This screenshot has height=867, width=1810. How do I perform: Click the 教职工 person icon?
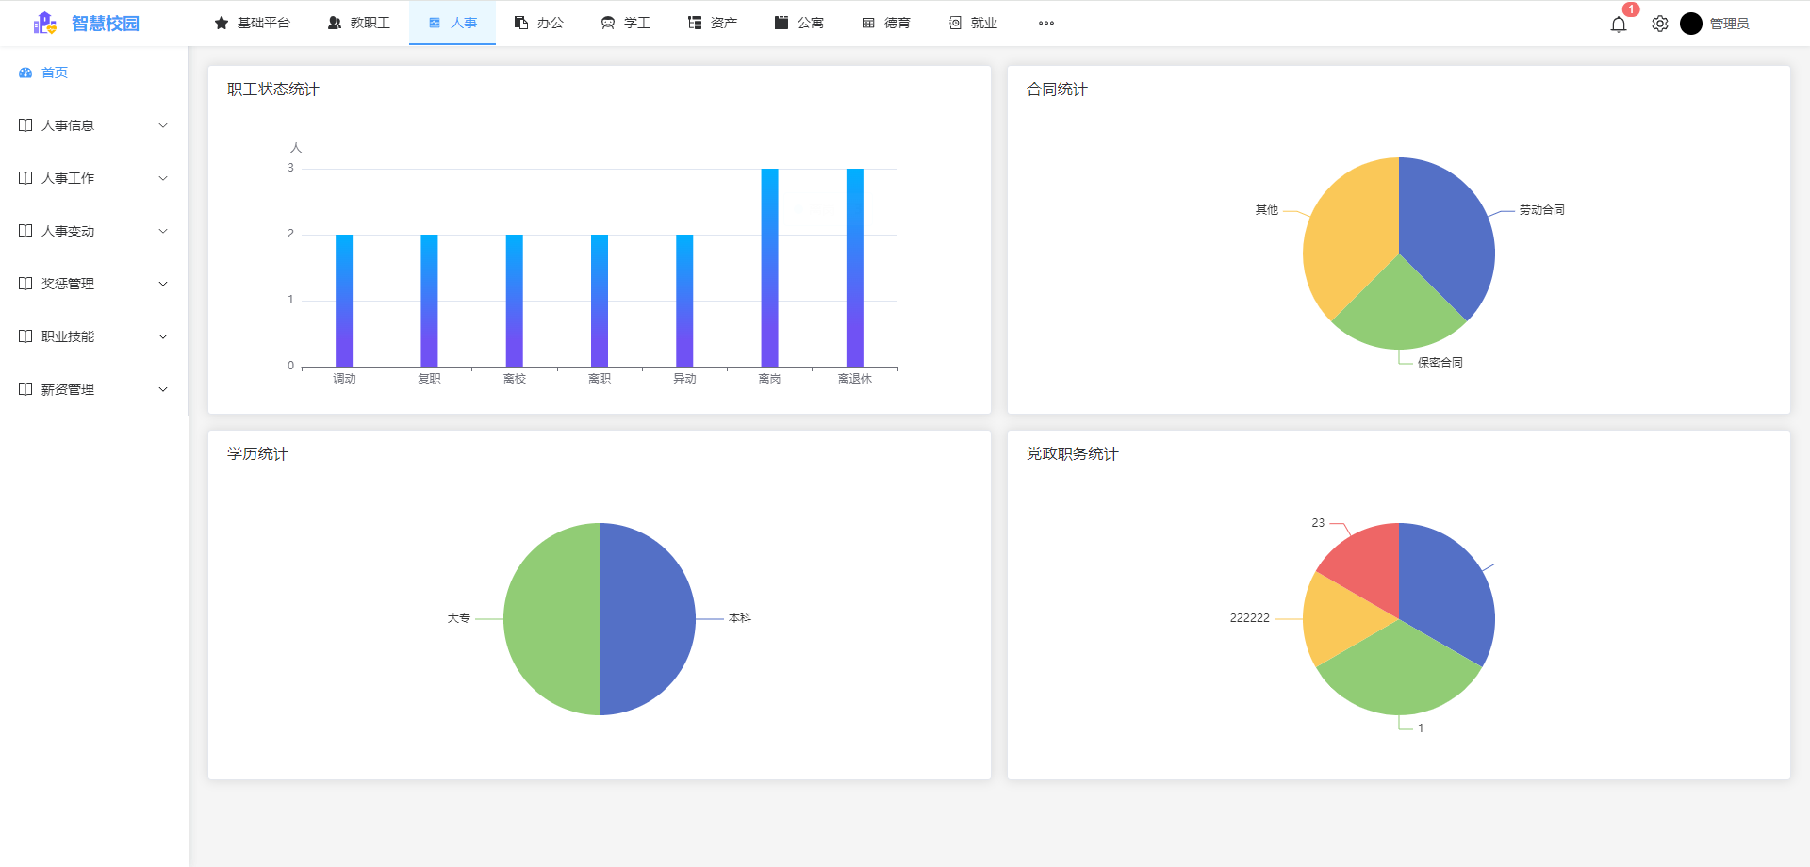coord(335,23)
